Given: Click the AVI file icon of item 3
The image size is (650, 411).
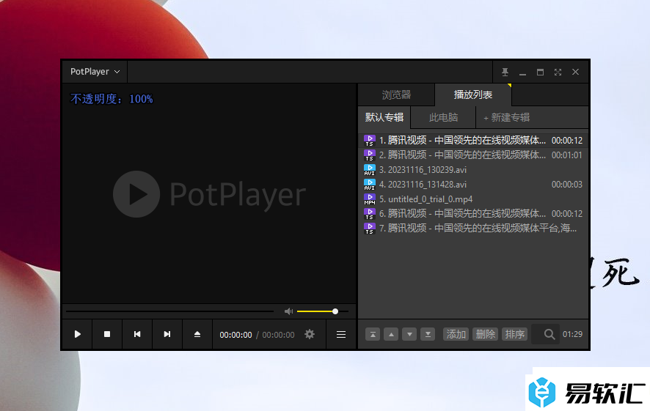Looking at the screenshot, I should 369,170.
